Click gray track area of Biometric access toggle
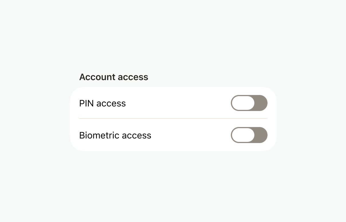This screenshot has width=346, height=222. click(261, 135)
